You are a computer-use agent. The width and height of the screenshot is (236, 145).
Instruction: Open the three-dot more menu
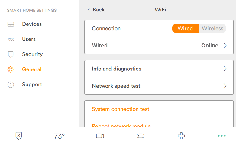point(221,136)
